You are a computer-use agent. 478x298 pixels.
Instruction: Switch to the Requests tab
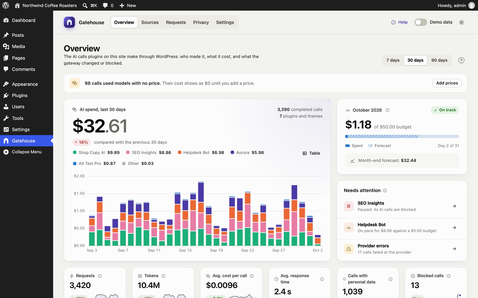(176, 22)
